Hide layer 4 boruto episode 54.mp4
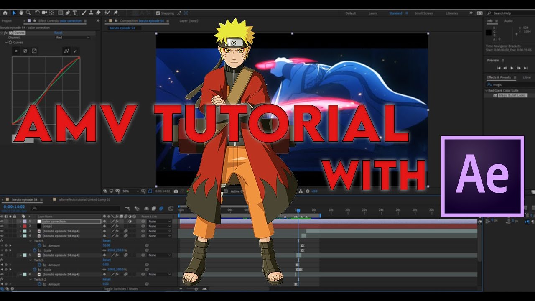 click(2, 236)
